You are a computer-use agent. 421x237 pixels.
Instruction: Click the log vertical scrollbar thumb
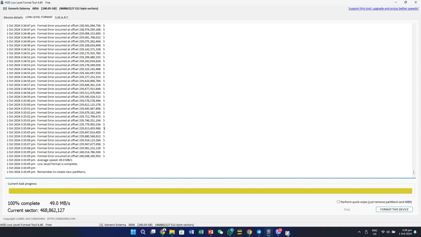[414, 172]
